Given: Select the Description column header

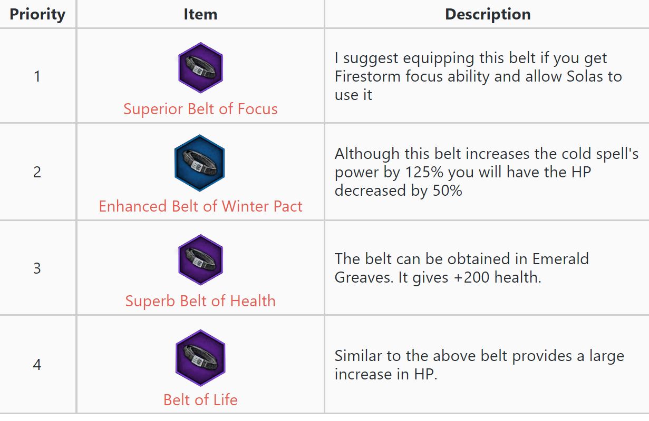Looking at the screenshot, I should coord(488,14).
